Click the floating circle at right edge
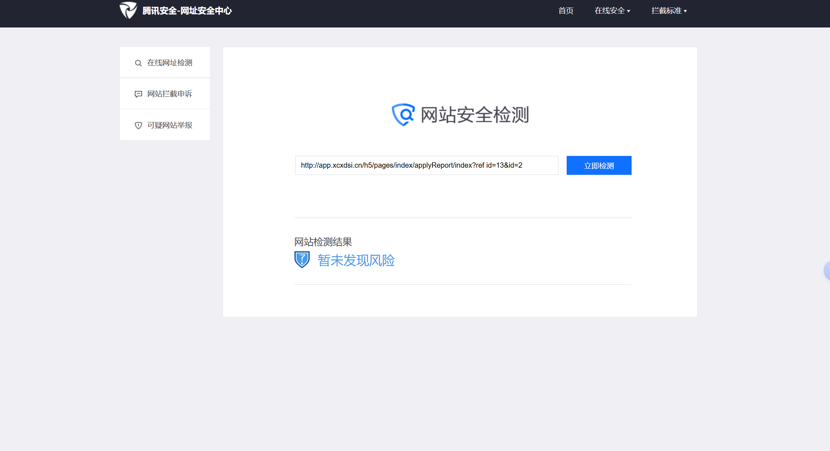The width and height of the screenshot is (830, 451). tap(827, 270)
